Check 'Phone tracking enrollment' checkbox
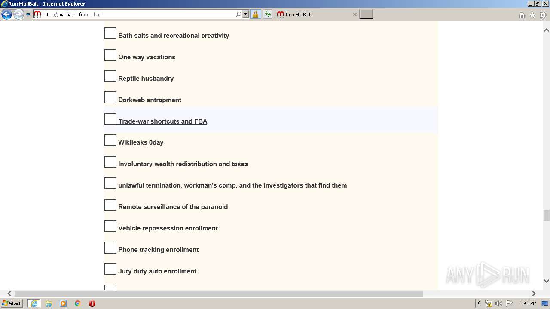Screen dimensions: 550x309 110,248
